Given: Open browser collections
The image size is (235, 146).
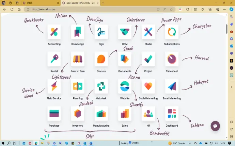Looking at the screenshot, I should click(210, 9).
